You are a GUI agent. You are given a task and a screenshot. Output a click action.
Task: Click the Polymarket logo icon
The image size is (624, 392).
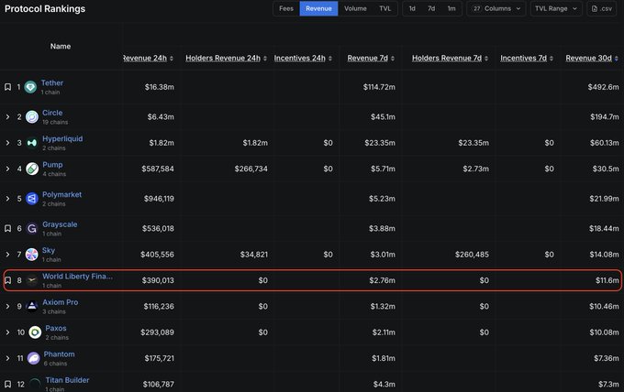(32, 199)
